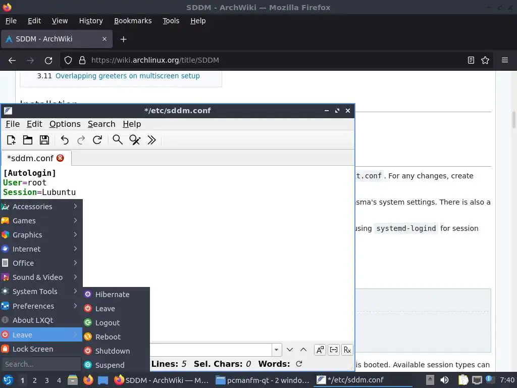Viewport: 517px width, 388px height.
Task: Undo the last edit in the editor
Action: 65,140
